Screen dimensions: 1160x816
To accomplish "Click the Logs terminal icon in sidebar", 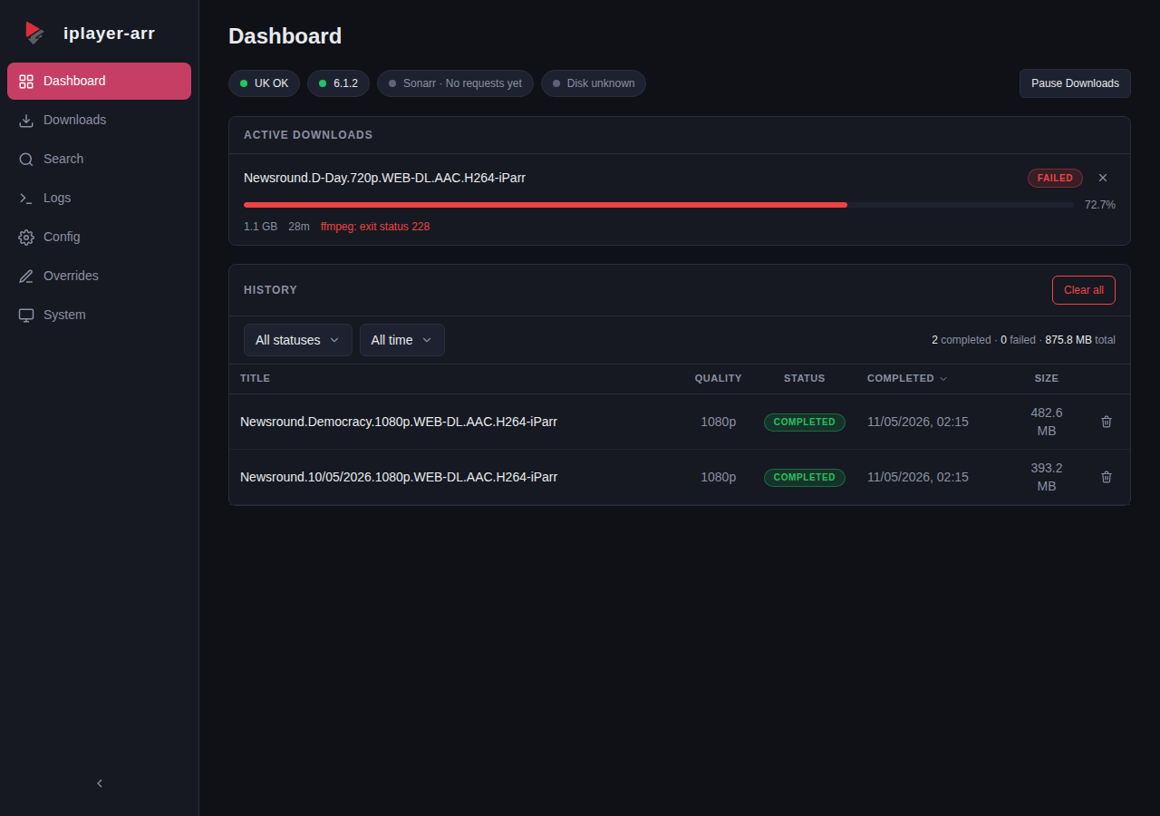I will coord(26,199).
